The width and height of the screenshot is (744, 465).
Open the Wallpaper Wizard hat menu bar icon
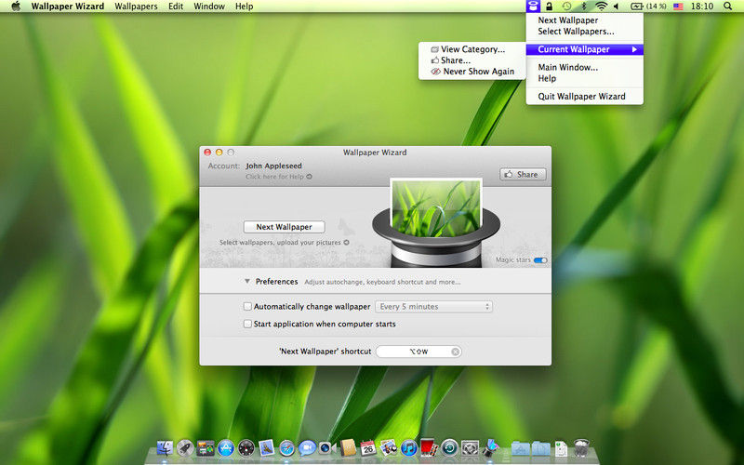pos(533,7)
